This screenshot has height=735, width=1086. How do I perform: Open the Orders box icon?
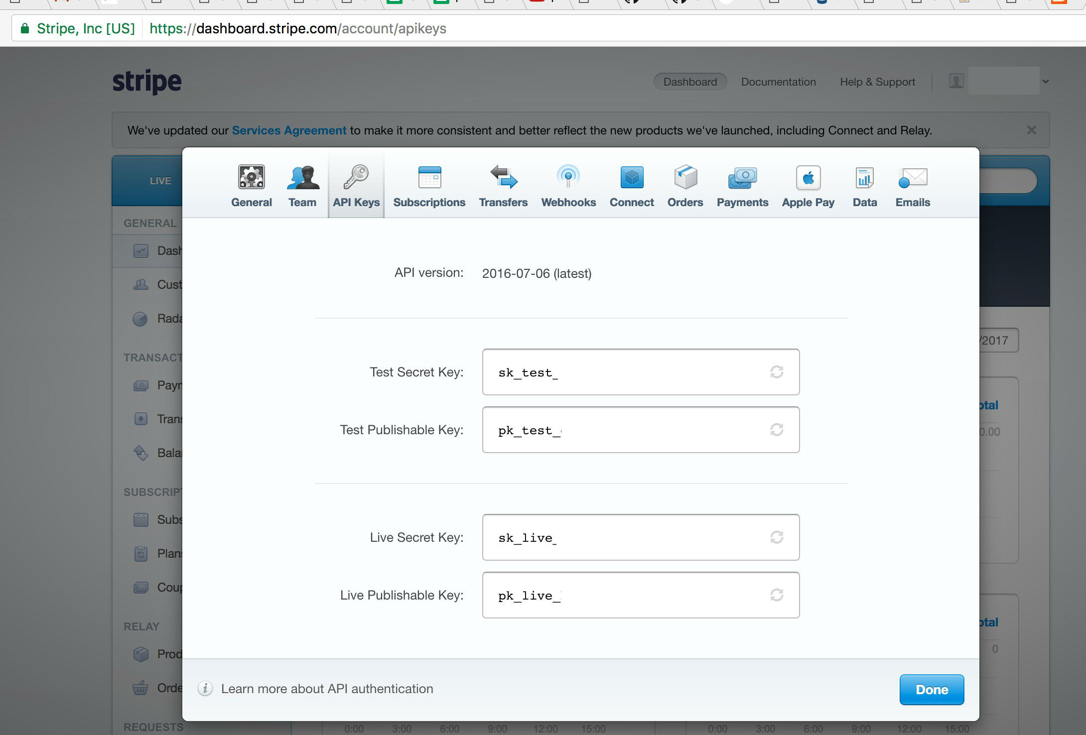685,178
